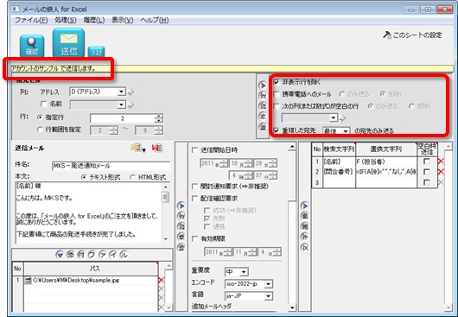
Task: Select the 指定行 radio button
Action: pyautogui.click(x=40, y=117)
